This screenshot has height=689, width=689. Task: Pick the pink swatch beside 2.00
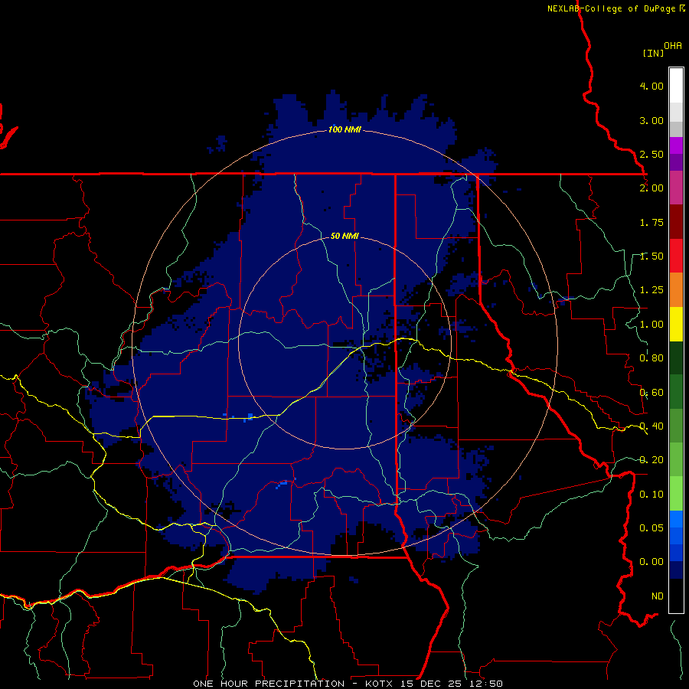[x=676, y=188]
